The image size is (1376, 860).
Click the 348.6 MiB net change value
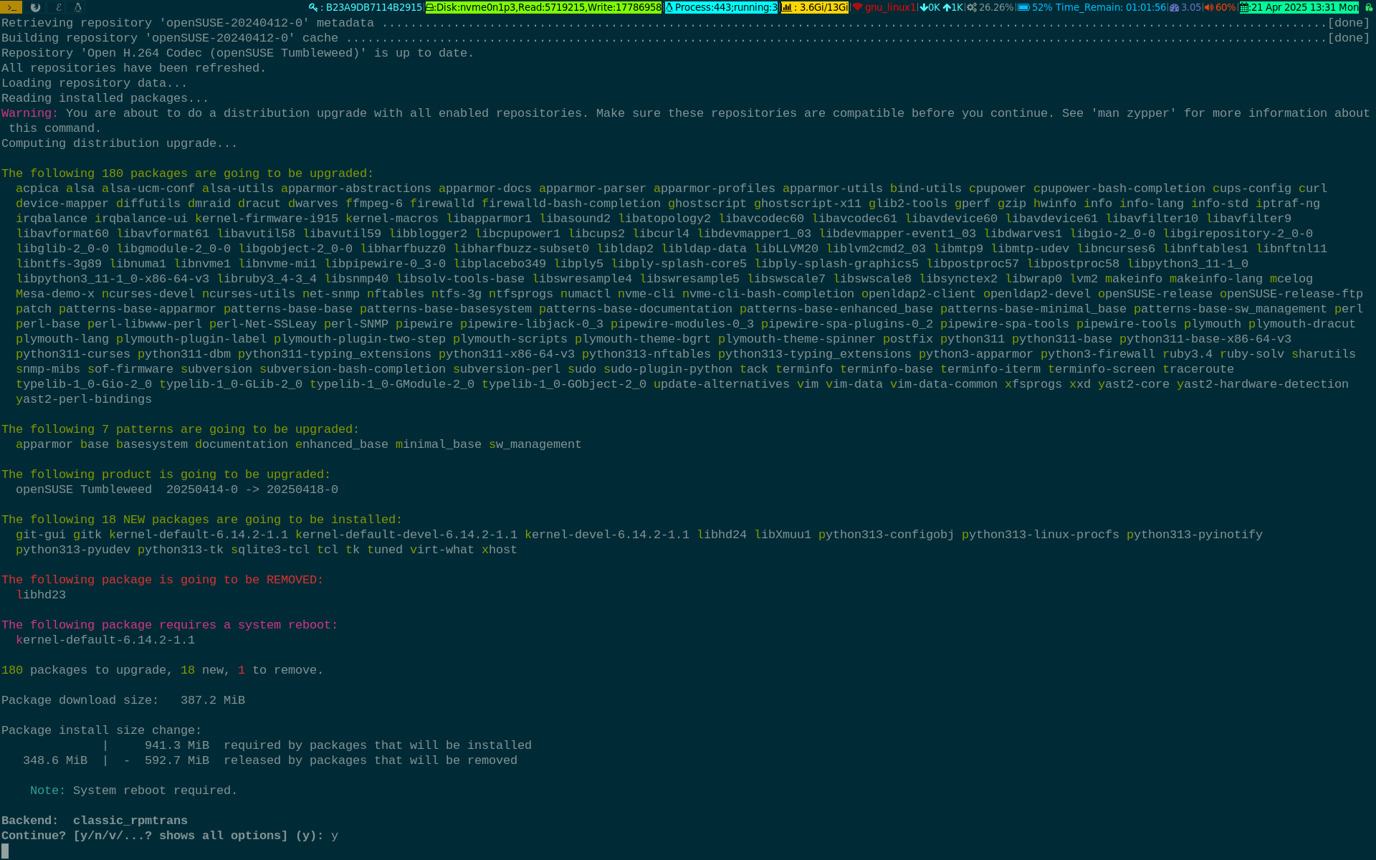coord(55,760)
